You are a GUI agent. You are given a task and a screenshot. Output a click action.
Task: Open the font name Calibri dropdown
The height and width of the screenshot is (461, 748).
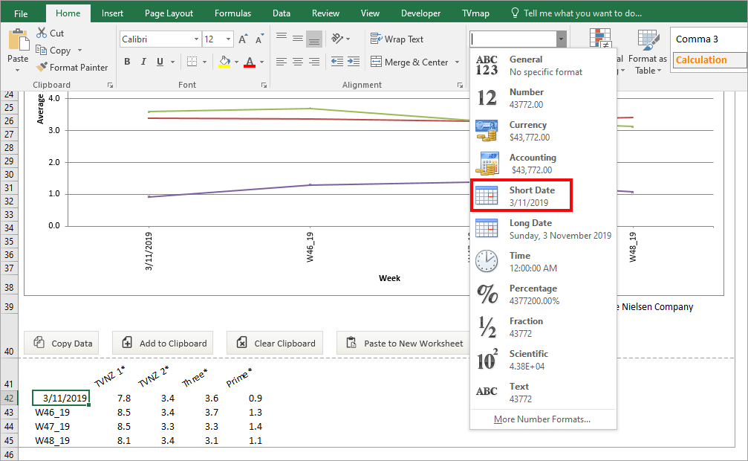(x=196, y=39)
